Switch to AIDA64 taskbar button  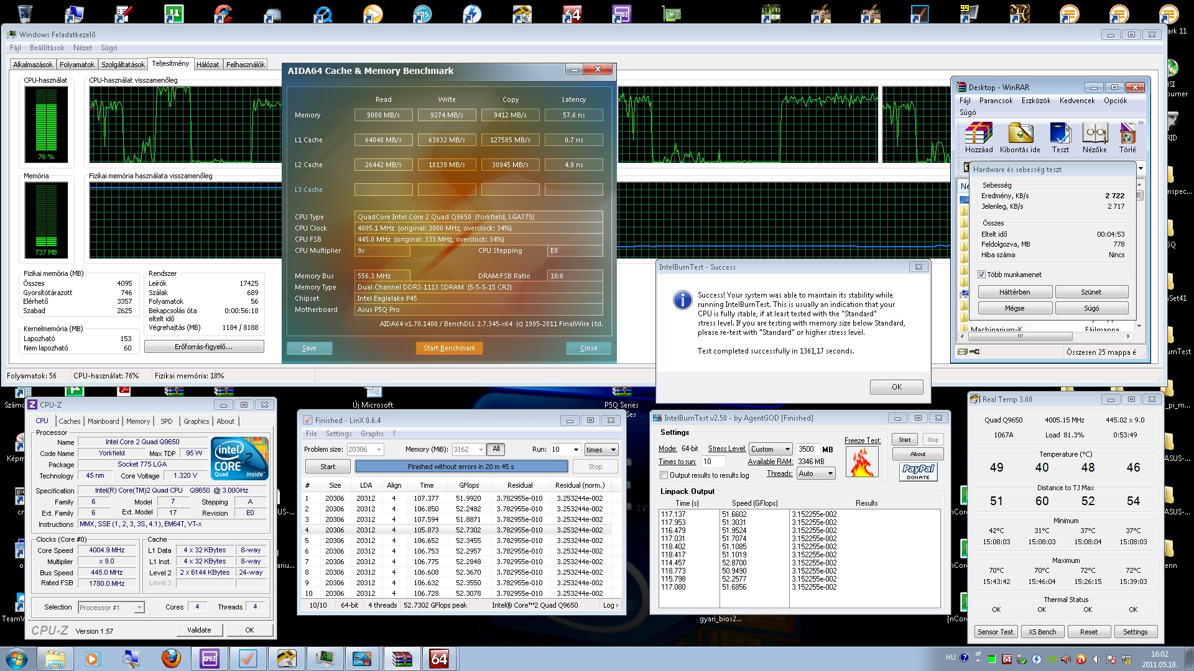click(x=439, y=659)
